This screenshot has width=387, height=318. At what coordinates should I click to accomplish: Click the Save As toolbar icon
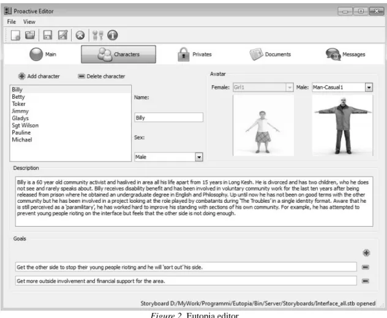coord(62,35)
